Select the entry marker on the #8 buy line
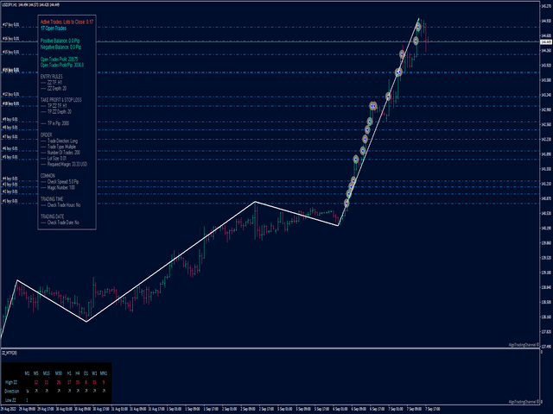This screenshot has height=414, width=553. pos(367,130)
